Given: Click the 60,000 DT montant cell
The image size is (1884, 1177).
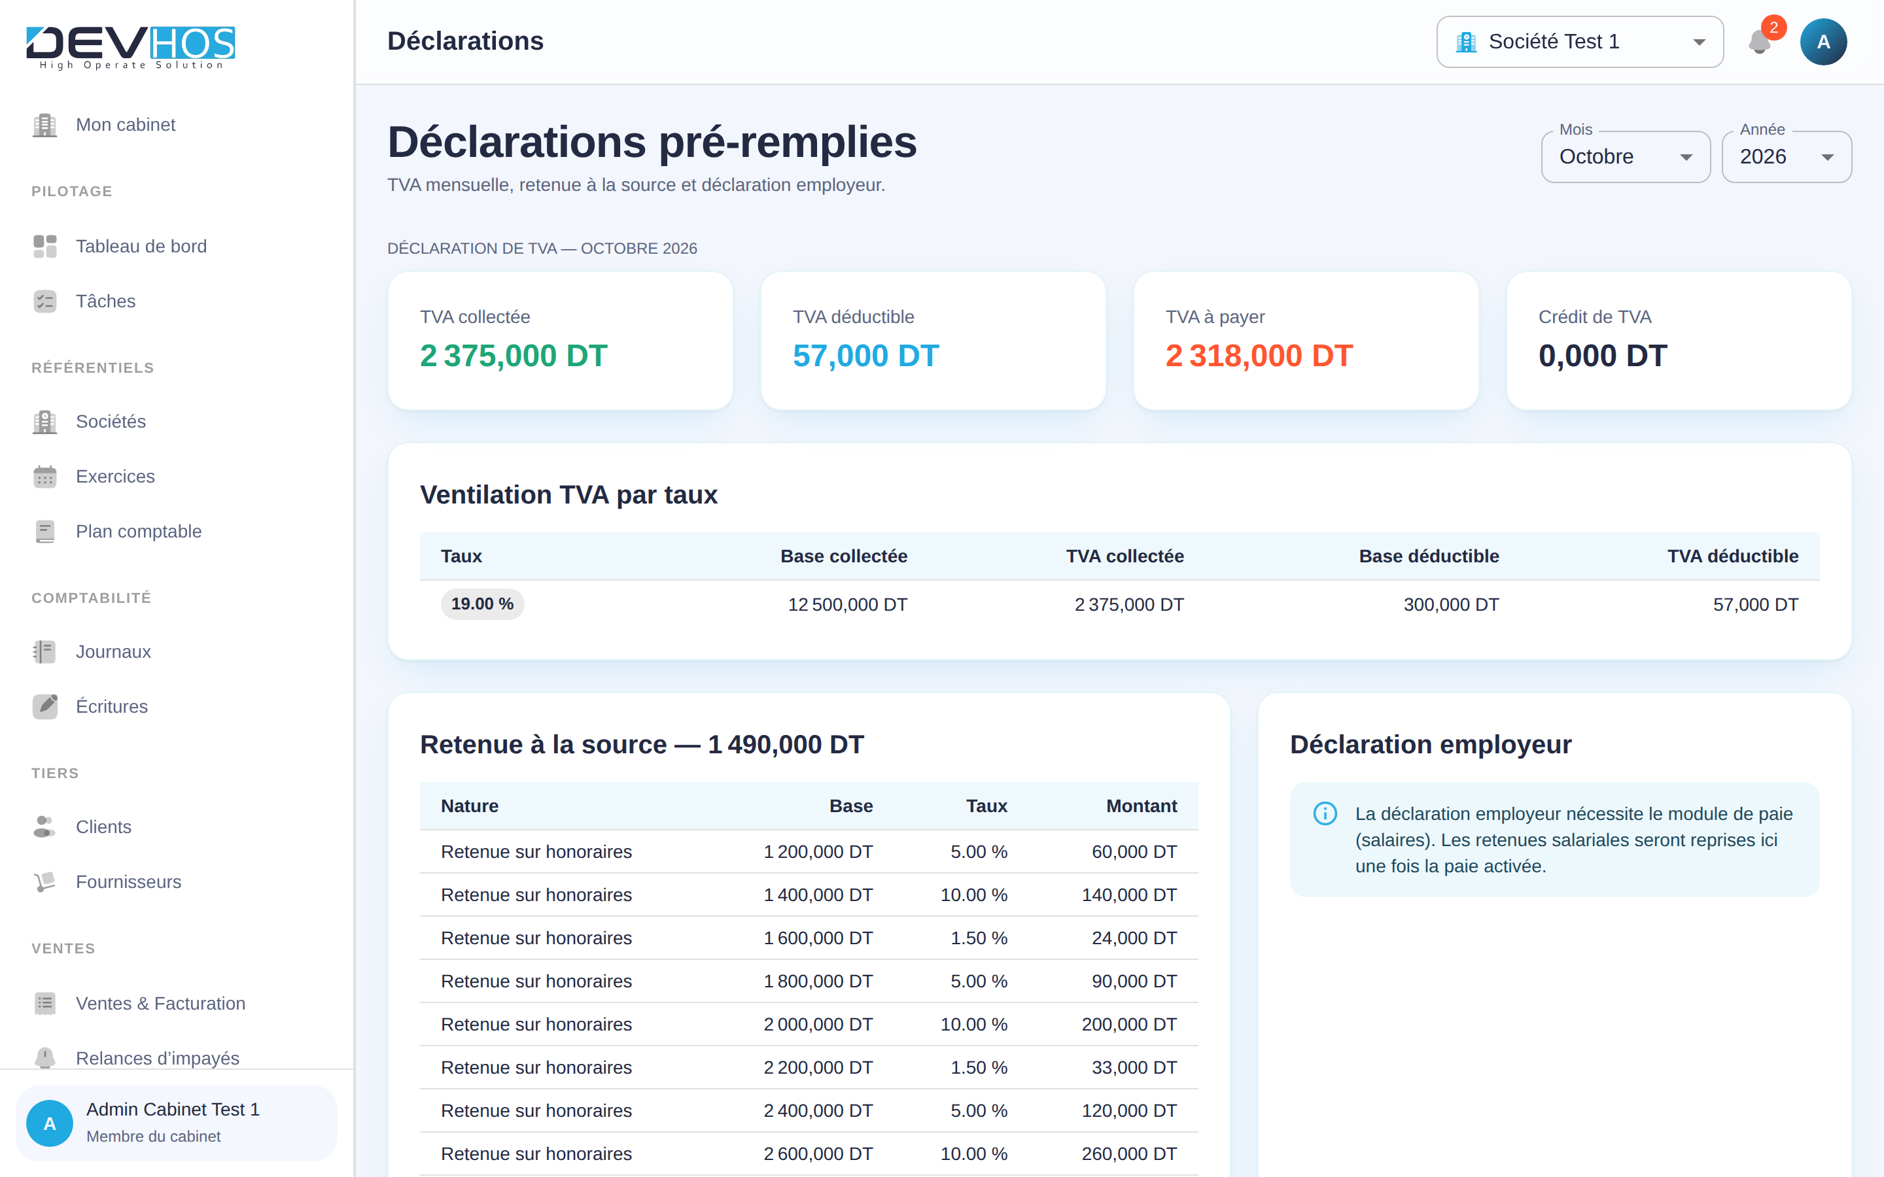Looking at the screenshot, I should 1134,851.
